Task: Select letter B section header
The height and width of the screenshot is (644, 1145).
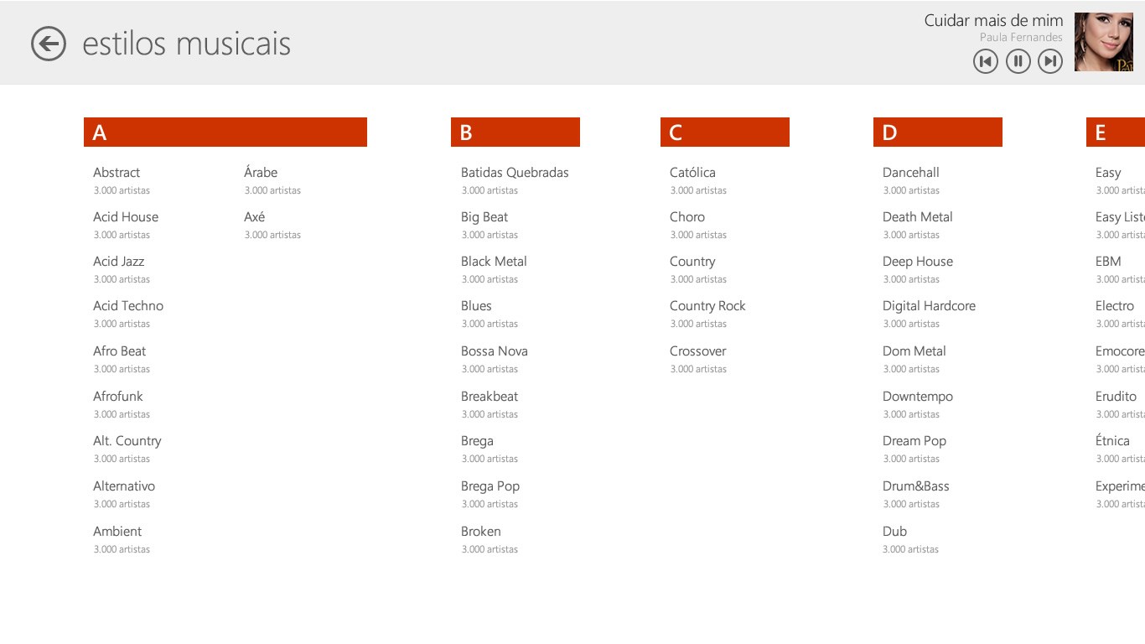Action: pos(515,132)
